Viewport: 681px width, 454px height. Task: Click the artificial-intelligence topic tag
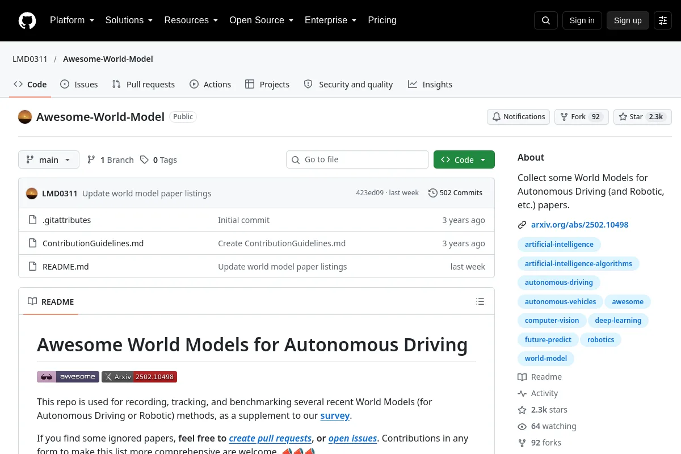click(559, 245)
